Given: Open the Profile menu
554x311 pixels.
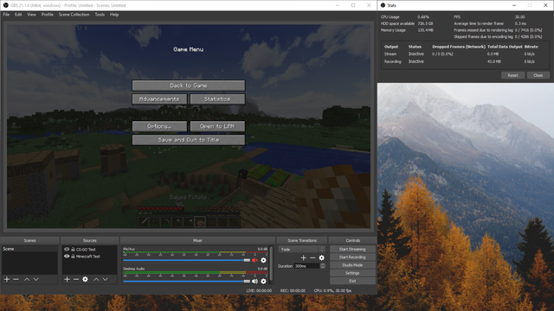Looking at the screenshot, I should point(48,15).
